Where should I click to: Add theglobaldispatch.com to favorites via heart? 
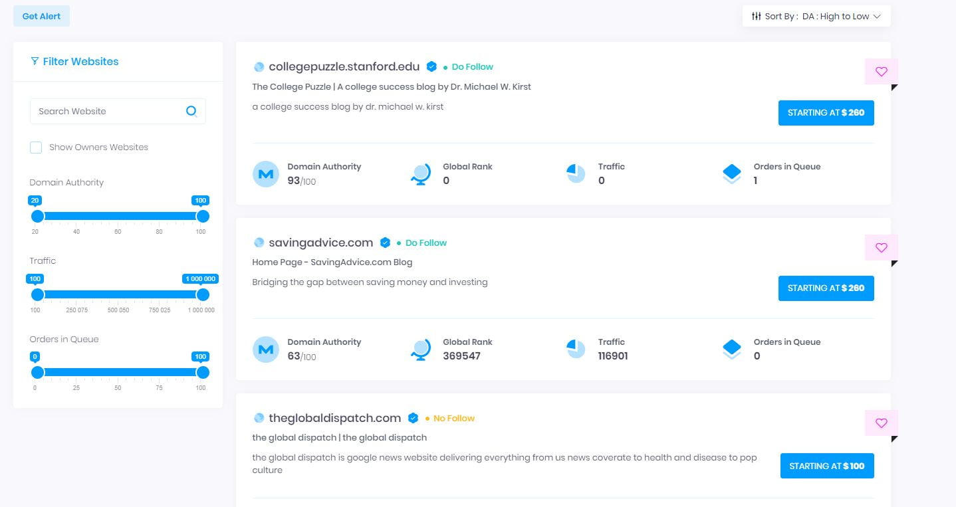[881, 423]
